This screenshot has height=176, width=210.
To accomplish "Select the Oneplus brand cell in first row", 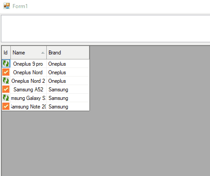I will coord(68,63).
